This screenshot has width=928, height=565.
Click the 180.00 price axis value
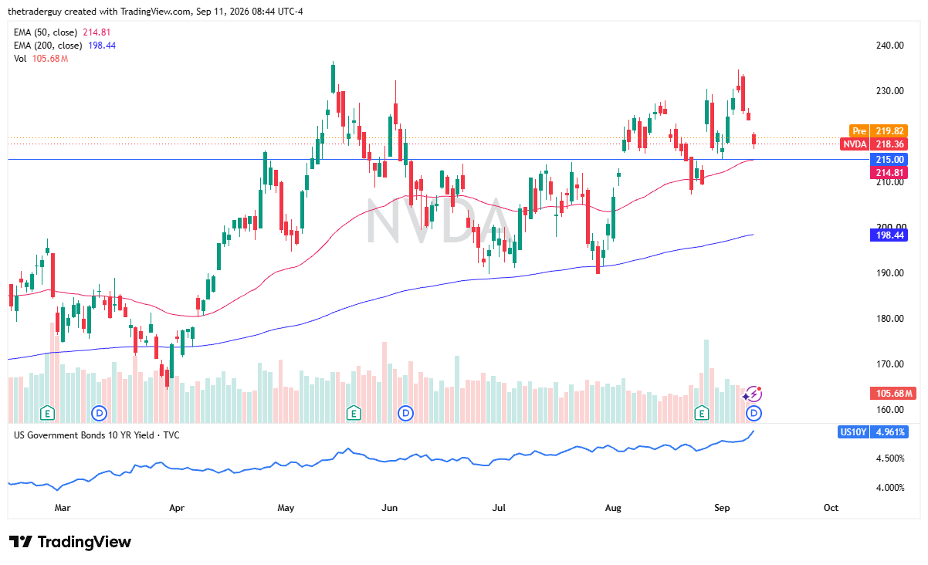[890, 319]
